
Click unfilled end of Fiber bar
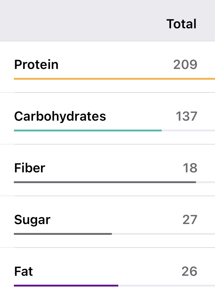pyautogui.click(x=205, y=182)
